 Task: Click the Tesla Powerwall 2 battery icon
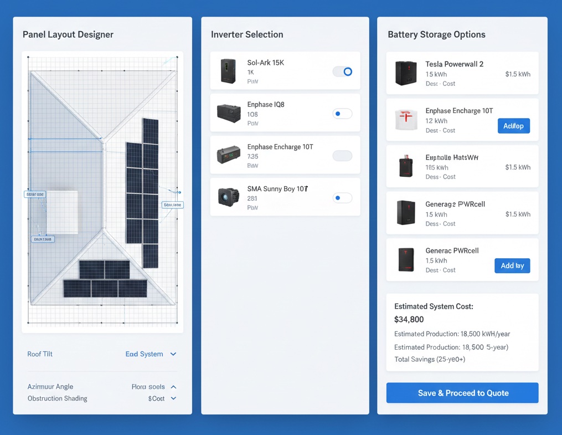[x=406, y=73]
